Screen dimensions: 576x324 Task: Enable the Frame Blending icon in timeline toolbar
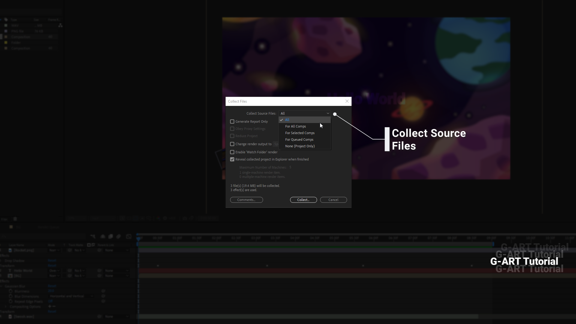coord(110,237)
